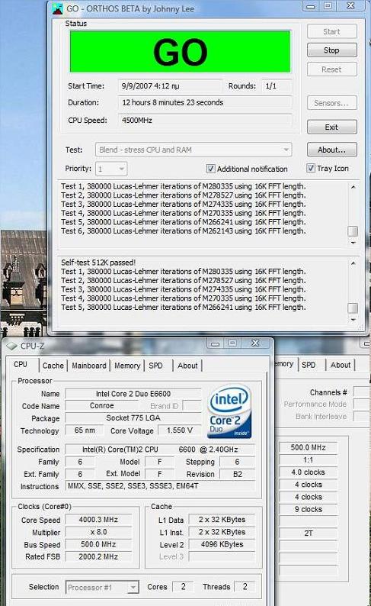371x606 pixels.
Task: Exit the ORTHOS application
Action: [331, 127]
